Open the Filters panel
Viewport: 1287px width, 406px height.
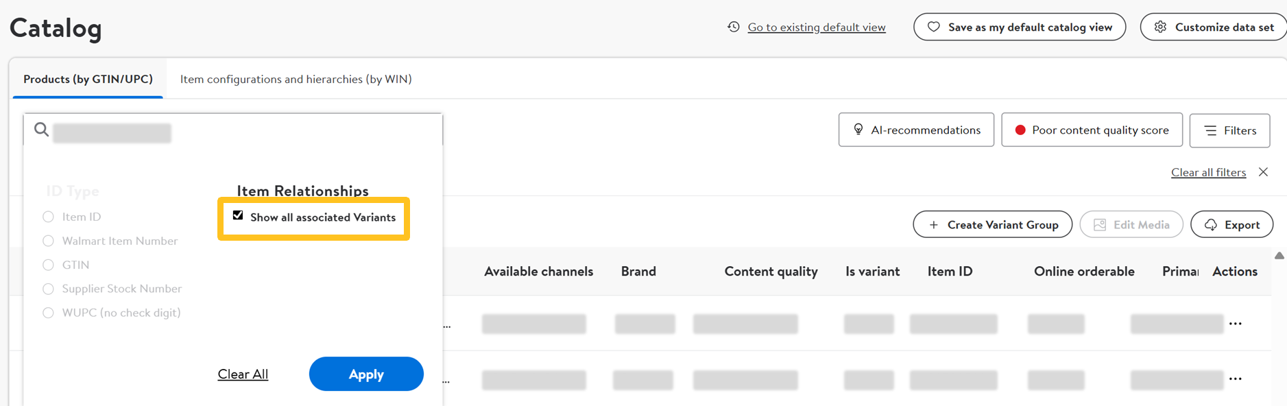click(x=1229, y=130)
